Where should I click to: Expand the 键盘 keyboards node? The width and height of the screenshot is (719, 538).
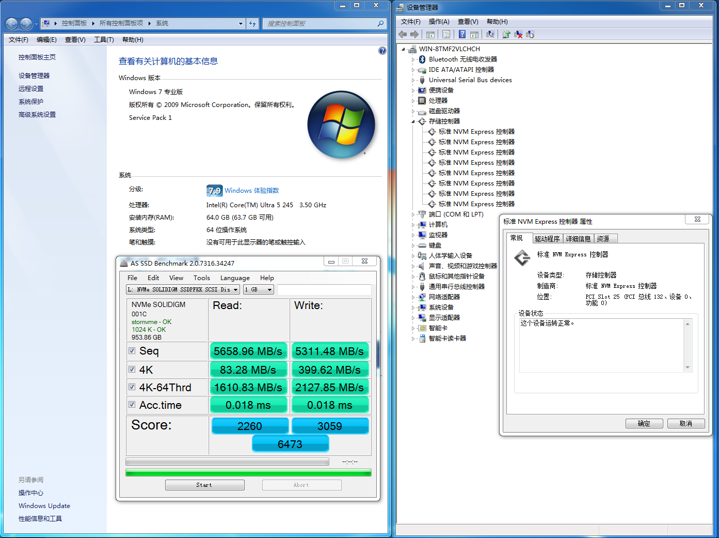coord(413,245)
